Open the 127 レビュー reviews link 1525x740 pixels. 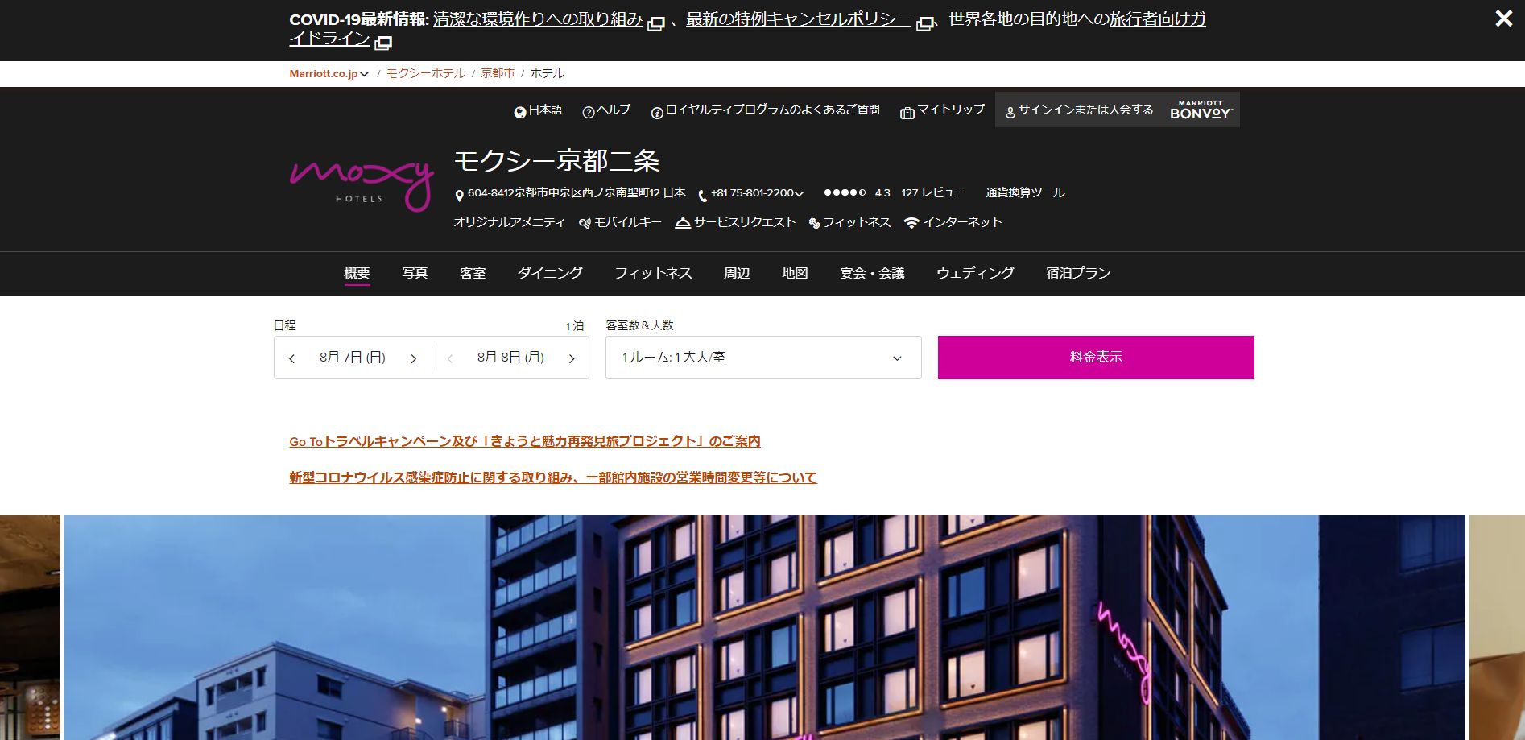click(x=933, y=192)
